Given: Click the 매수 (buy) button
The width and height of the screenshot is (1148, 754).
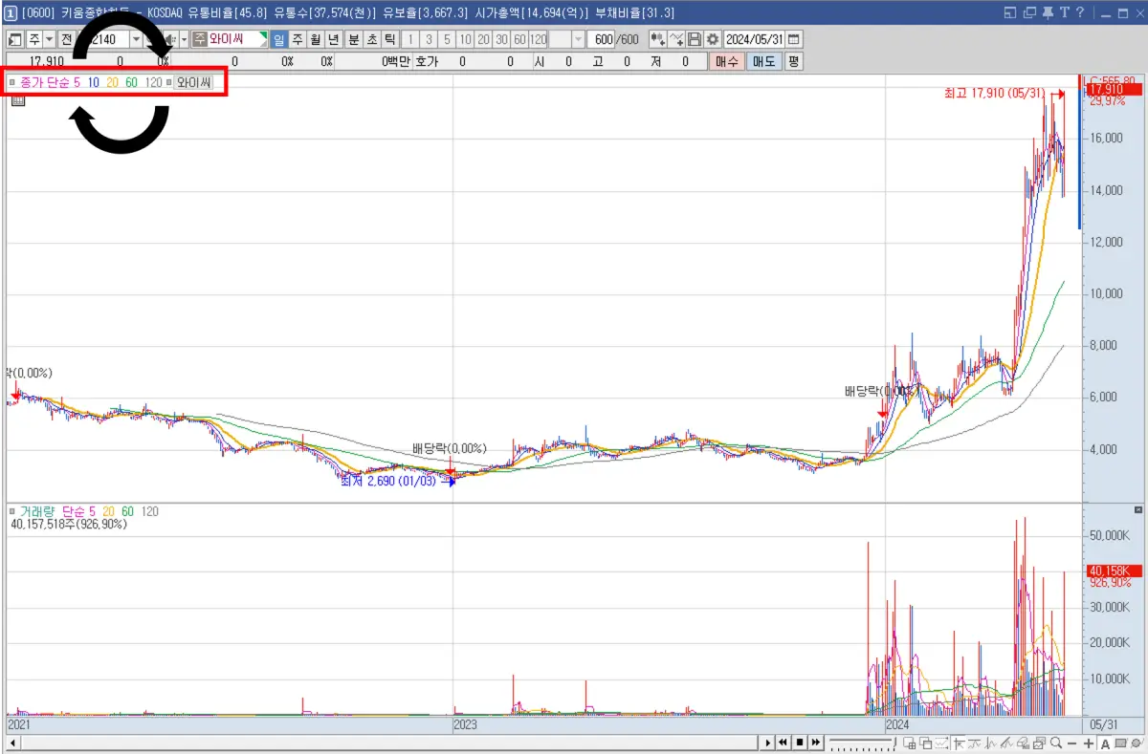Looking at the screenshot, I should pos(726,61).
